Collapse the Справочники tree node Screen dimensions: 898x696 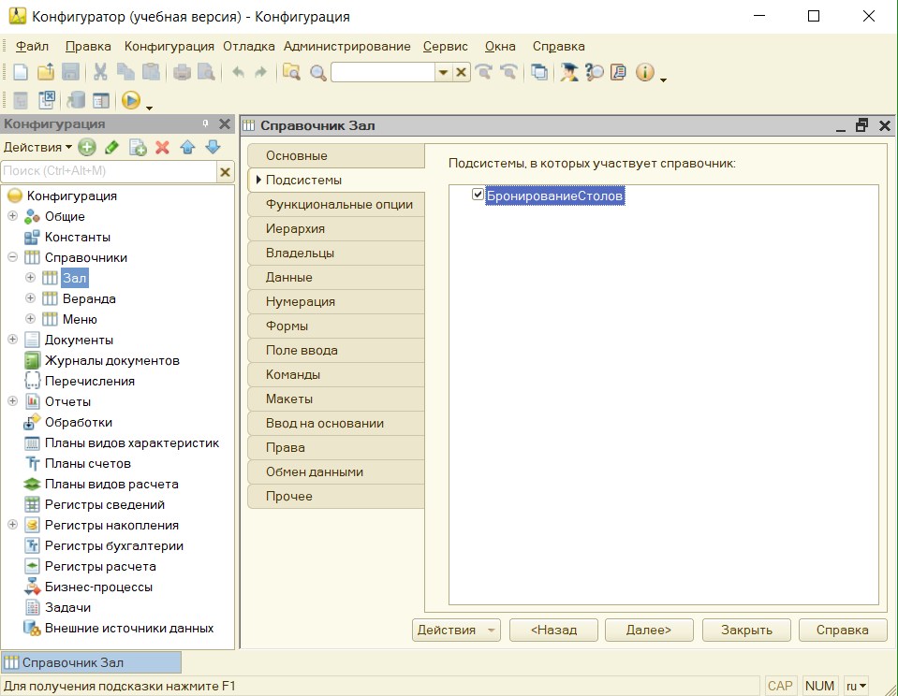(12, 257)
